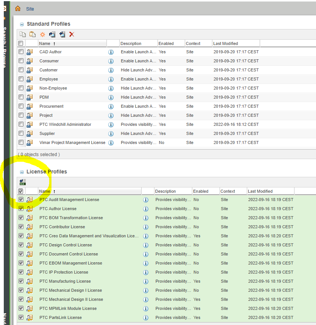
Task: Collapse the Standard Profiles section
Action: pyautogui.click(x=22, y=24)
